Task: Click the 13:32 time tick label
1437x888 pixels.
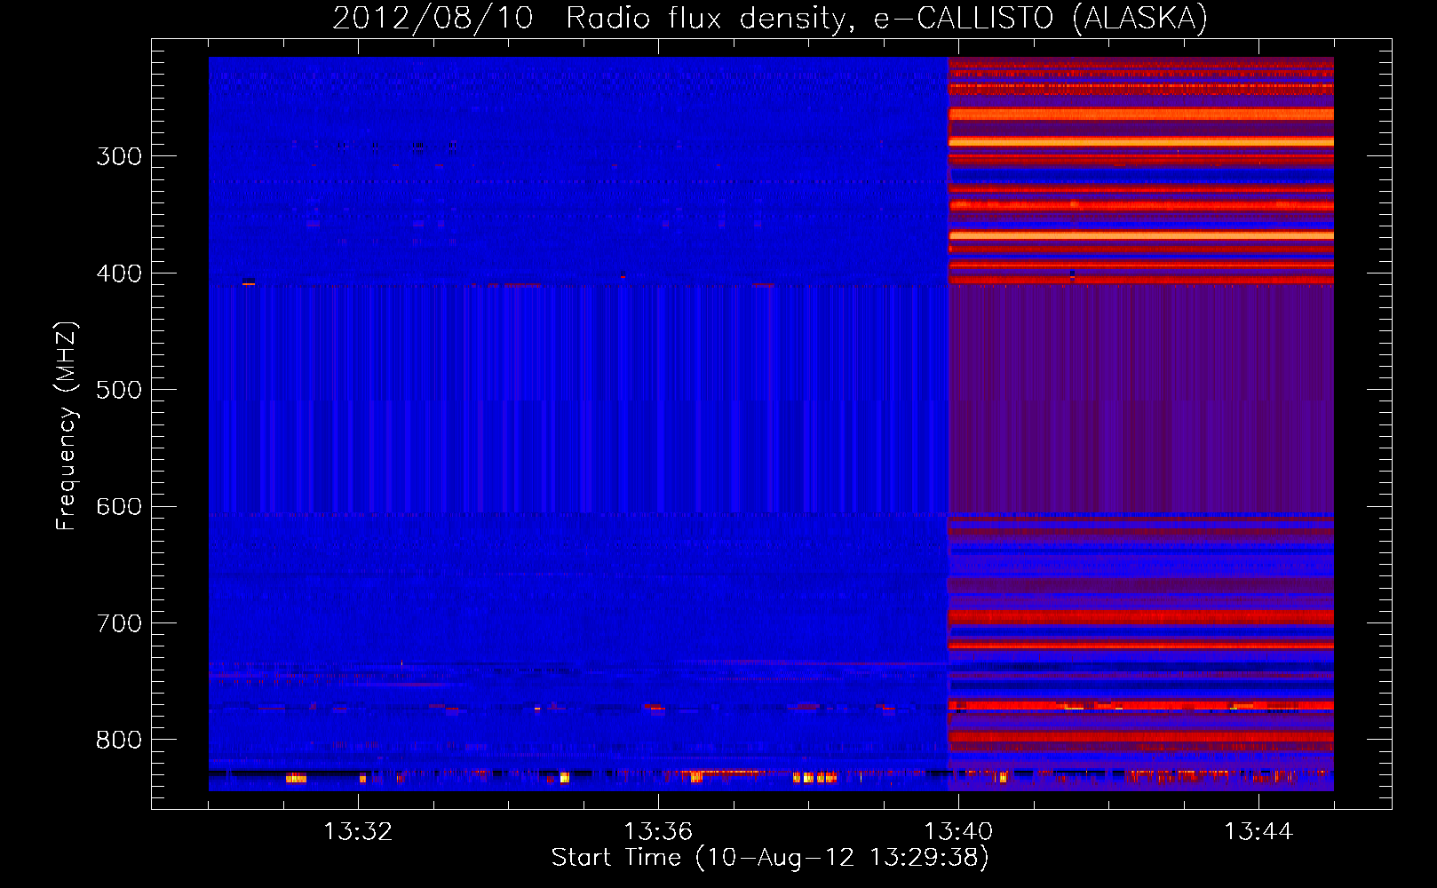Action: [x=358, y=831]
